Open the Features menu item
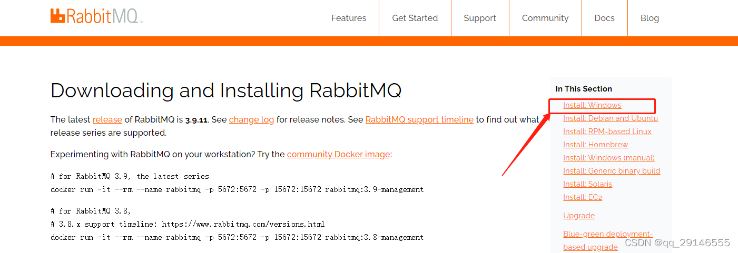Viewport: 738px width, 253px height. 348,18
